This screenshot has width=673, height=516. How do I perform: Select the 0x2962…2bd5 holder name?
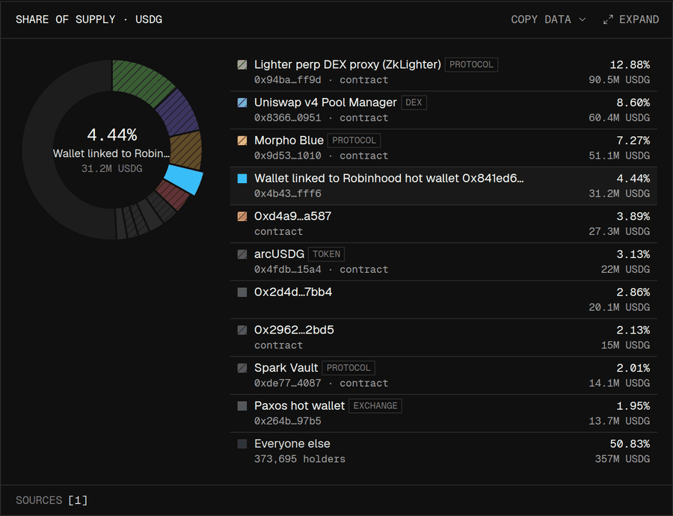pyautogui.click(x=294, y=330)
